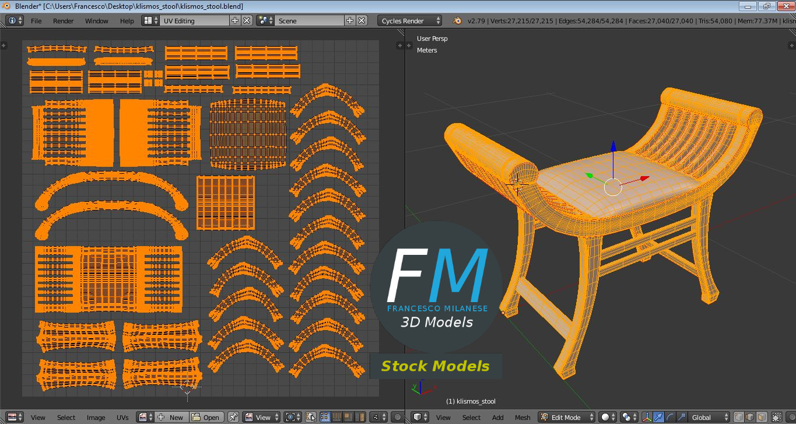Viewport: 796px width, 424px height.
Task: Enable the scale manipulator icon
Action: [x=681, y=417]
